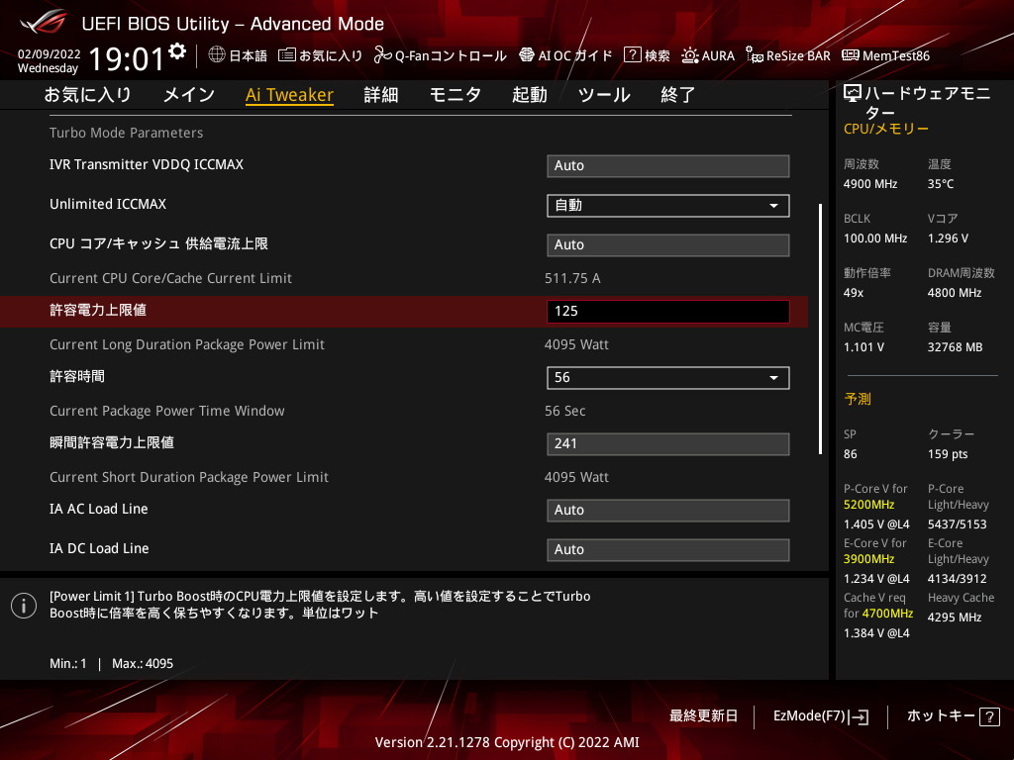Switch to メイン tab
Viewport: 1014px width, 760px height.
click(189, 95)
